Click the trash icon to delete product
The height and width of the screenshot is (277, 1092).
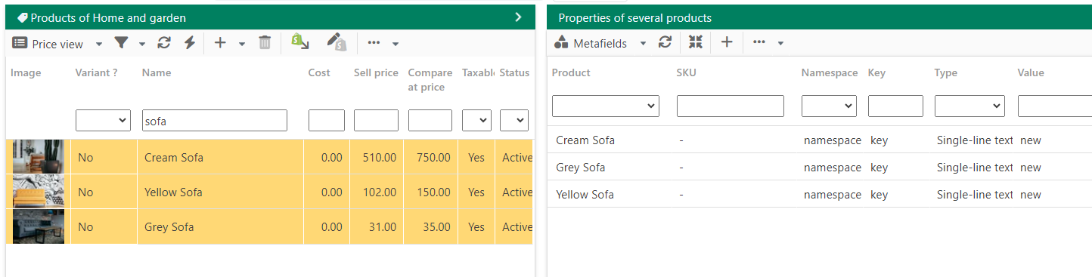coord(265,43)
